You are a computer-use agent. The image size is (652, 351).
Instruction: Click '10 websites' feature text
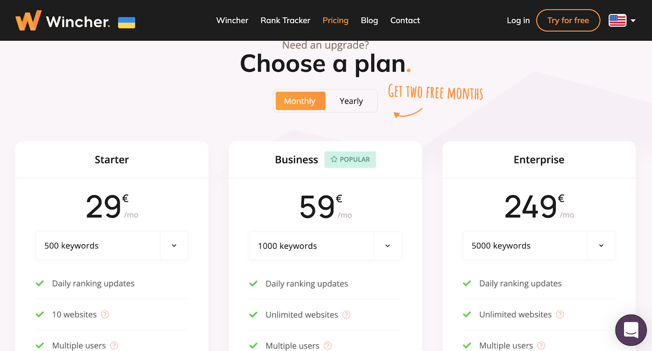(75, 314)
